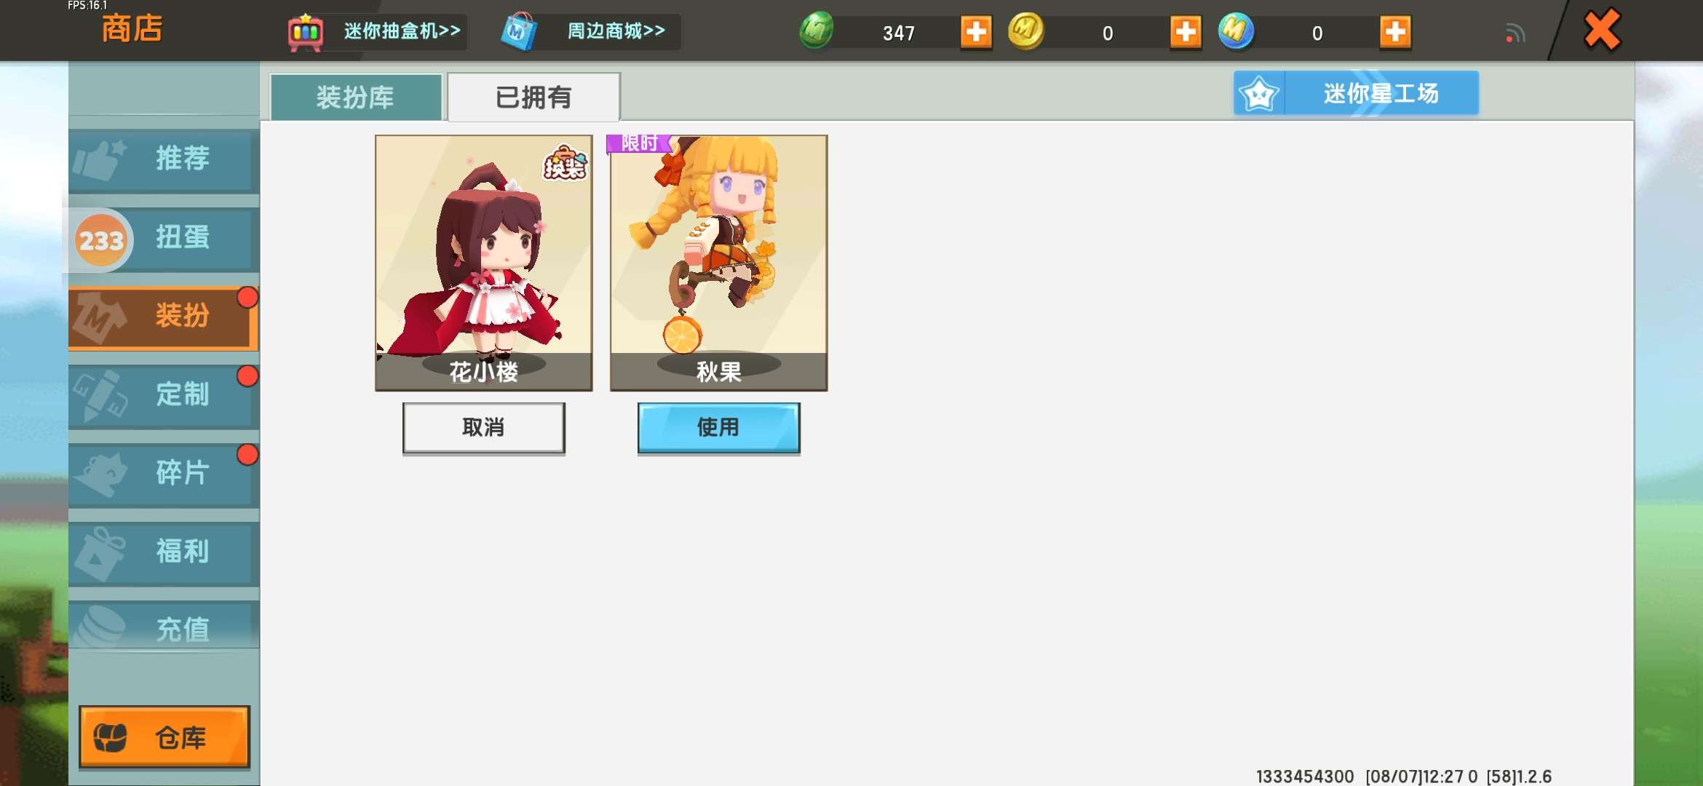Open the 扭蛋 sidebar category
1703x786 pixels.
point(164,238)
